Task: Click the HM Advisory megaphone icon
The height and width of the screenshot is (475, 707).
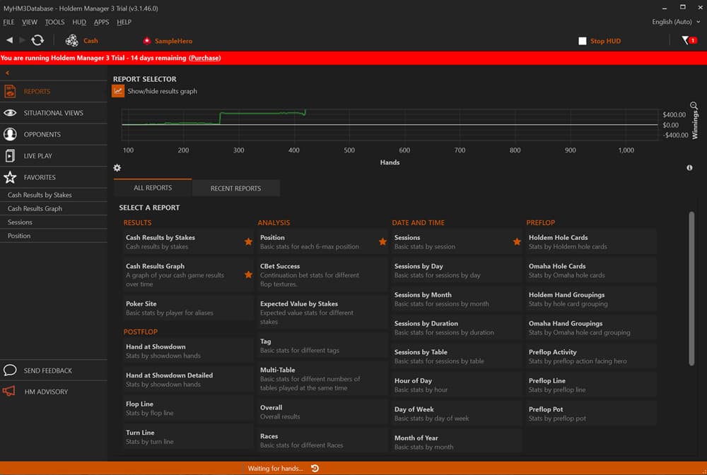Action: pyautogui.click(x=10, y=391)
